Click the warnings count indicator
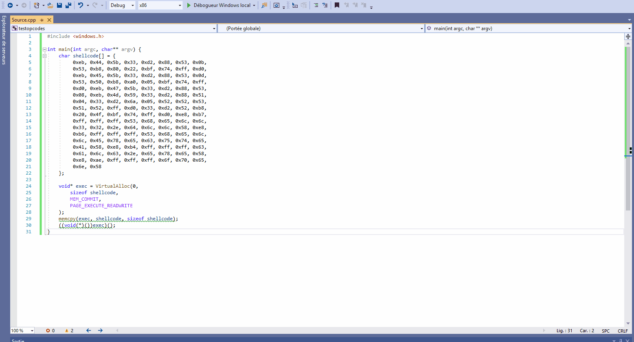 pyautogui.click(x=68, y=331)
